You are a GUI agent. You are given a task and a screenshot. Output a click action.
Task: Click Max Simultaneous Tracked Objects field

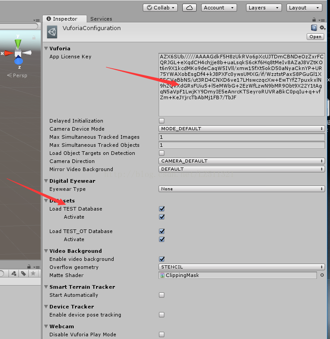click(x=242, y=145)
